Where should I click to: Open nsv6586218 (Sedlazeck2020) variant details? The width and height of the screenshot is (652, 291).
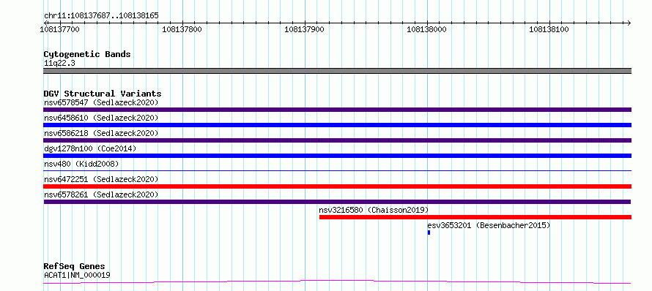pyautogui.click(x=101, y=133)
